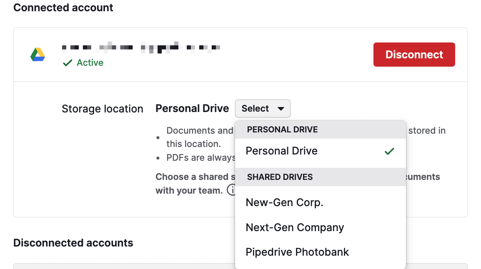Viewport: 481px width, 269px height.
Task: Click the currently selected Personal Drive label
Action: point(192,108)
